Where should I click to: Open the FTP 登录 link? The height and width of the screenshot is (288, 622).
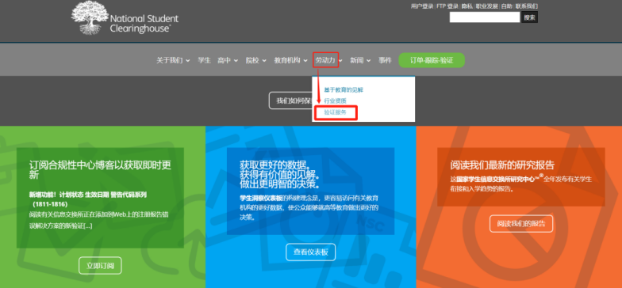click(x=447, y=6)
